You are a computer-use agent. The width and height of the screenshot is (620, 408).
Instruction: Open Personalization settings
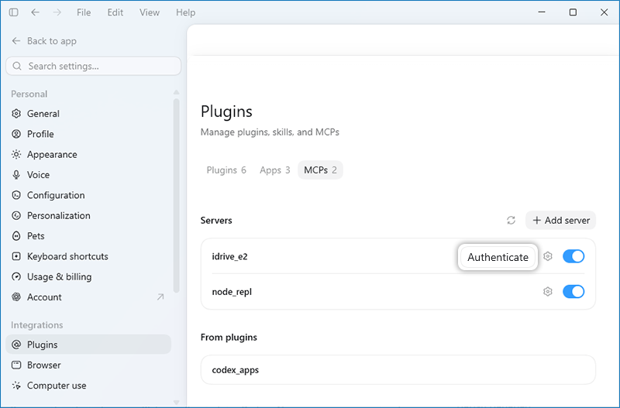pyautogui.click(x=88, y=216)
